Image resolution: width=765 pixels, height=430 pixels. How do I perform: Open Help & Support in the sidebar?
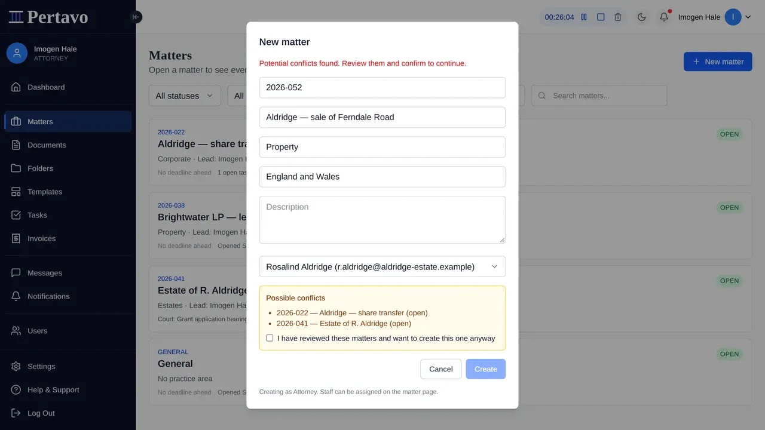[68, 390]
